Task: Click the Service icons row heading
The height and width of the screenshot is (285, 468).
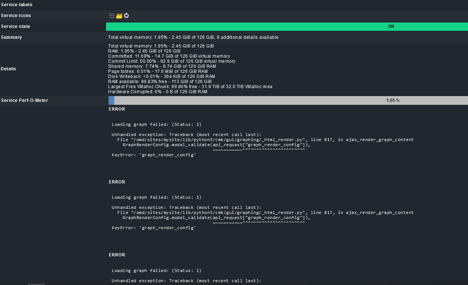Action: coord(16,16)
